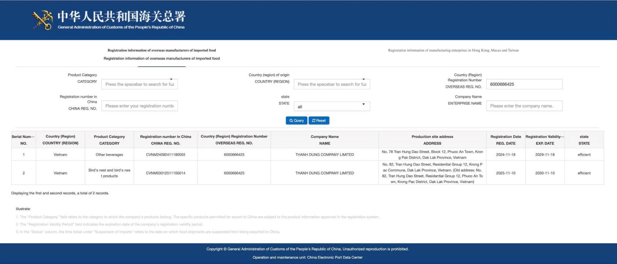Click the China Customs emblem logo

42,20
